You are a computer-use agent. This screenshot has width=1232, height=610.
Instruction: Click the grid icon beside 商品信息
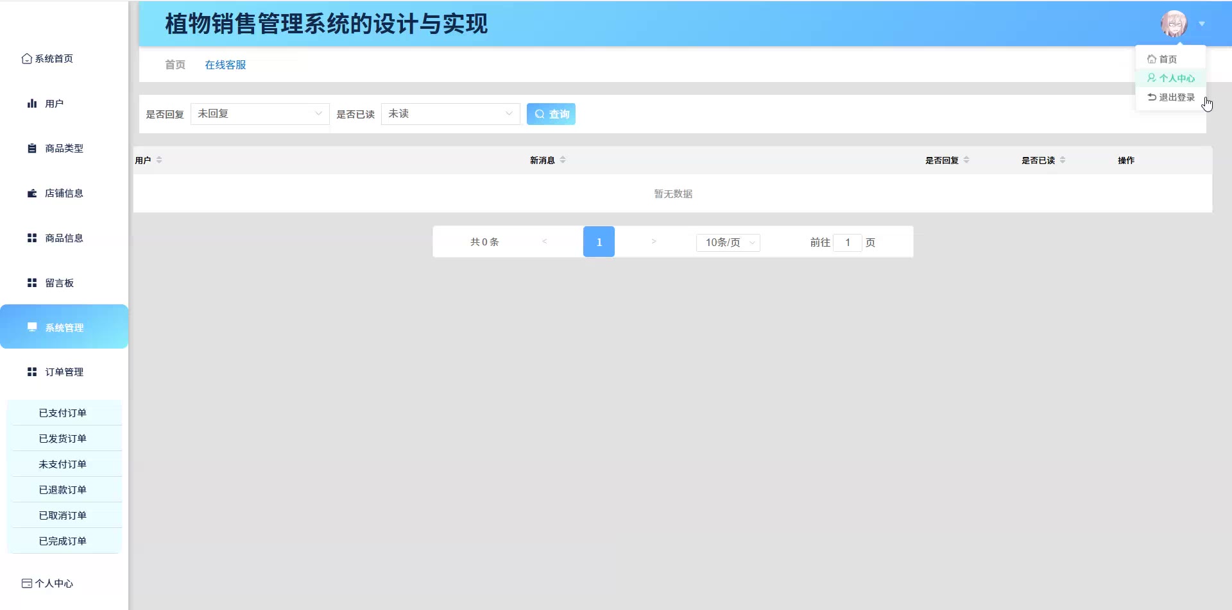(x=32, y=238)
